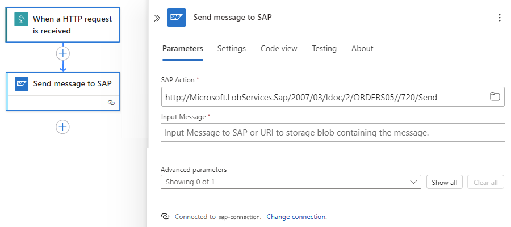Switch to the Settings tab

pos(232,49)
